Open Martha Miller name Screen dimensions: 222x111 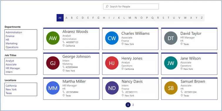(74, 81)
